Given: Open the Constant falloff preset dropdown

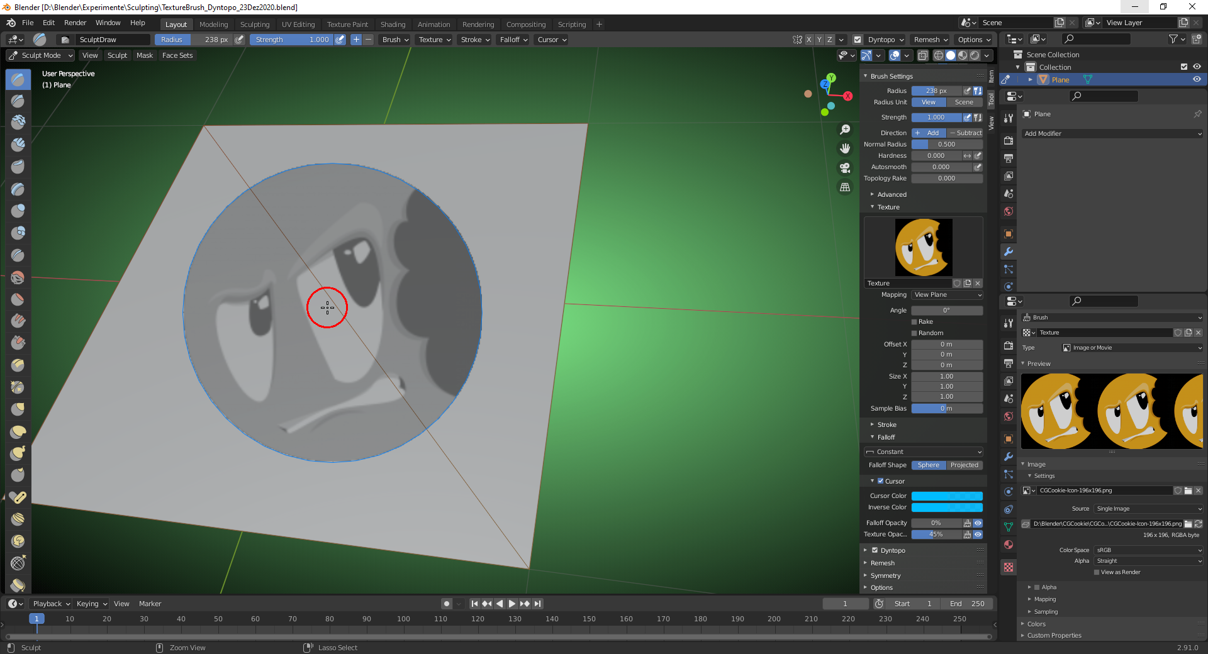Looking at the screenshot, I should click(x=923, y=452).
